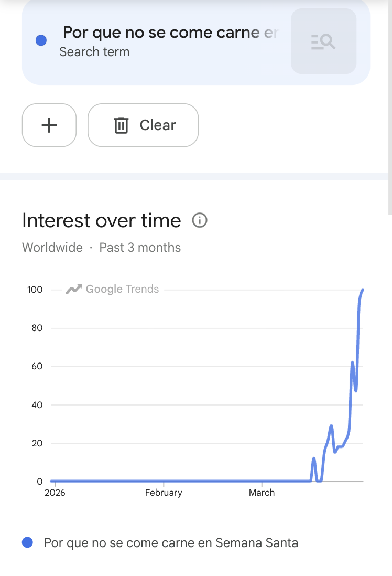Image resolution: width=392 pixels, height=576 pixels.
Task: Click the 'Interest over time' heading
Action: [x=102, y=220]
